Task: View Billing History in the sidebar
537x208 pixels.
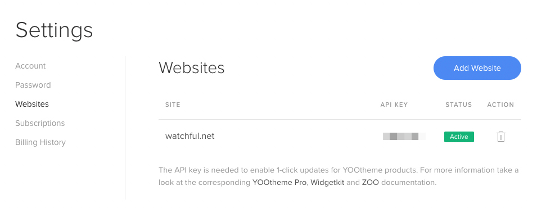Action: pyautogui.click(x=40, y=143)
